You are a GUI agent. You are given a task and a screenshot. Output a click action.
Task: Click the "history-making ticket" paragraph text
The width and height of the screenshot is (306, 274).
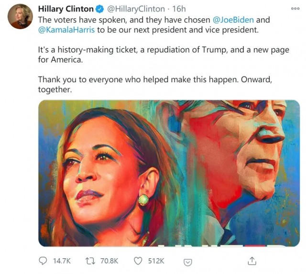pos(164,55)
